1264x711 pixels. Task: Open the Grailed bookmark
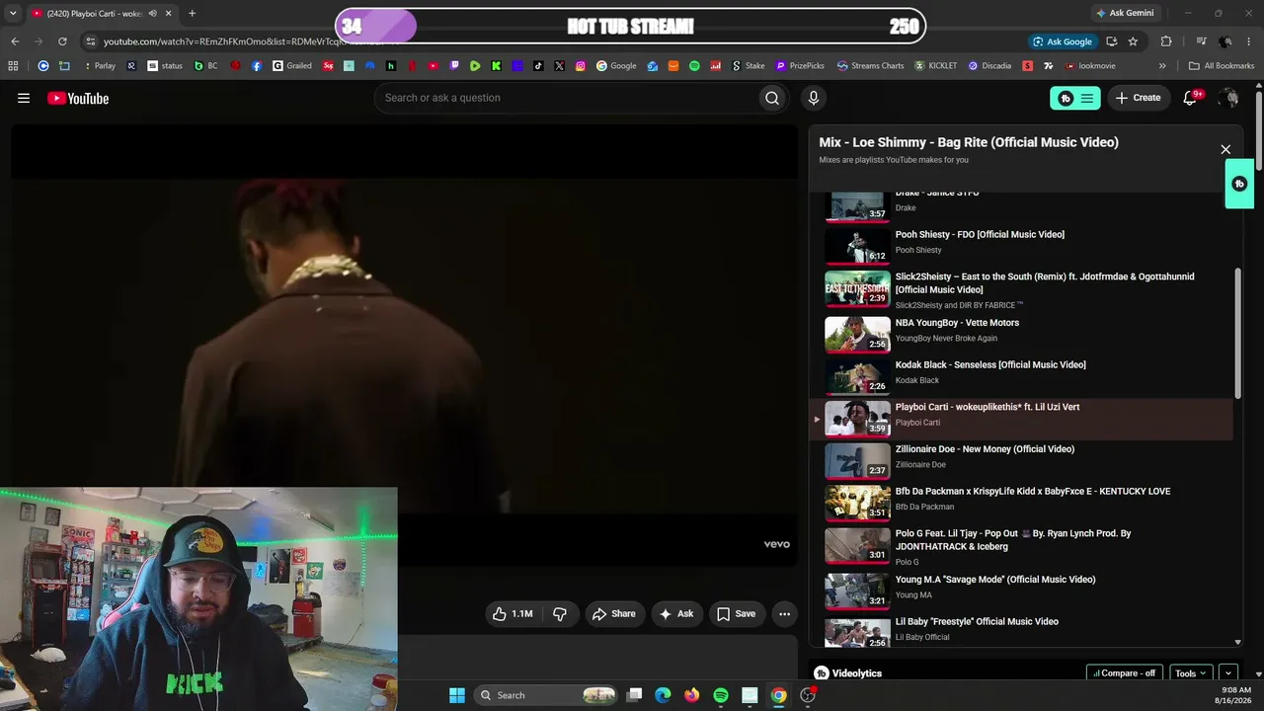tap(292, 66)
